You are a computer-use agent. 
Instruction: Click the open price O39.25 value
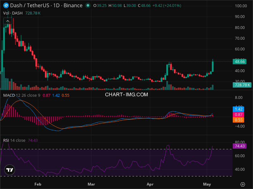coord(100,6)
